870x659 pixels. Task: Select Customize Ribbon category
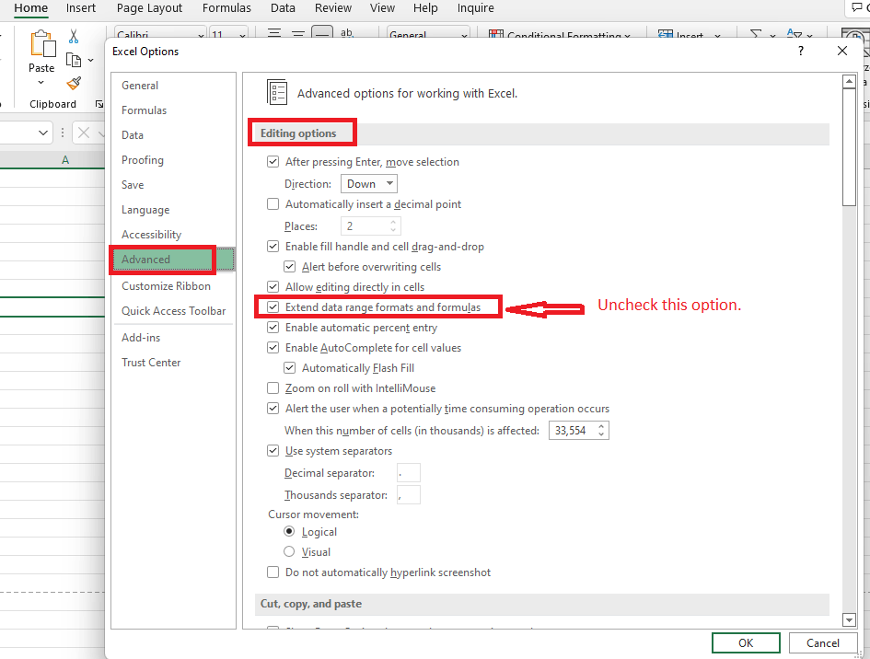[x=173, y=286]
